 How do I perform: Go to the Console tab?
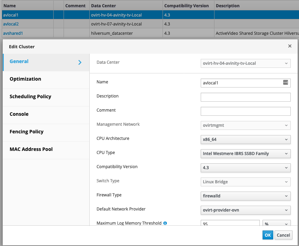pos(19,114)
